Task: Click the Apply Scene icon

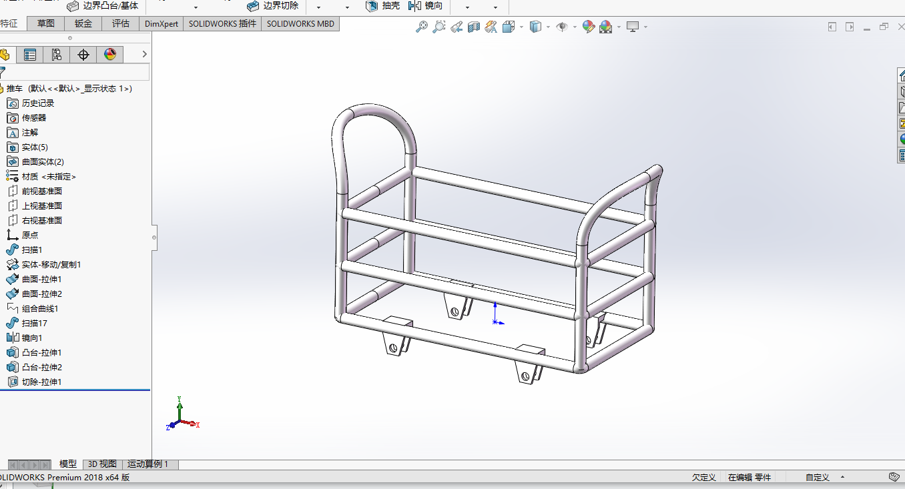Action: pos(605,27)
